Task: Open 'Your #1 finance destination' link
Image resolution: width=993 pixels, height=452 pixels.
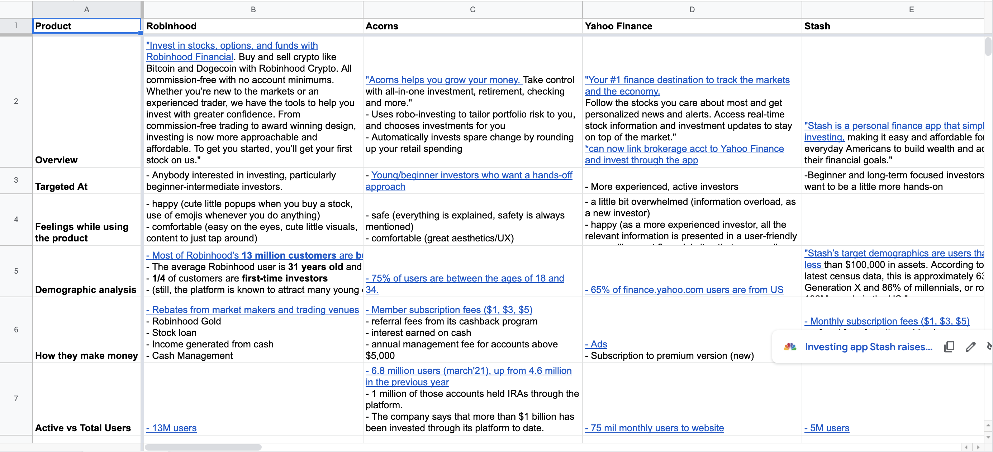Action: click(687, 86)
